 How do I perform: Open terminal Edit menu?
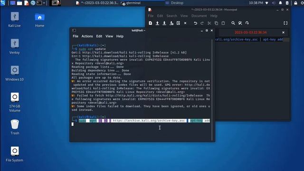(x=99, y=36)
